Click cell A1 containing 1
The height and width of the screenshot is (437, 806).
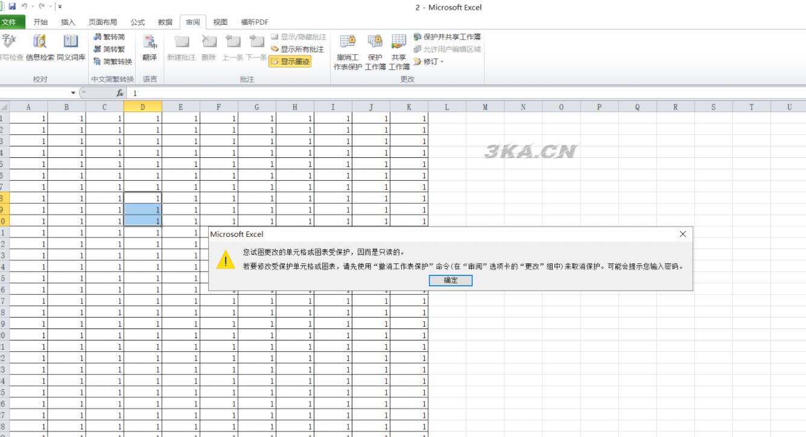click(28, 119)
